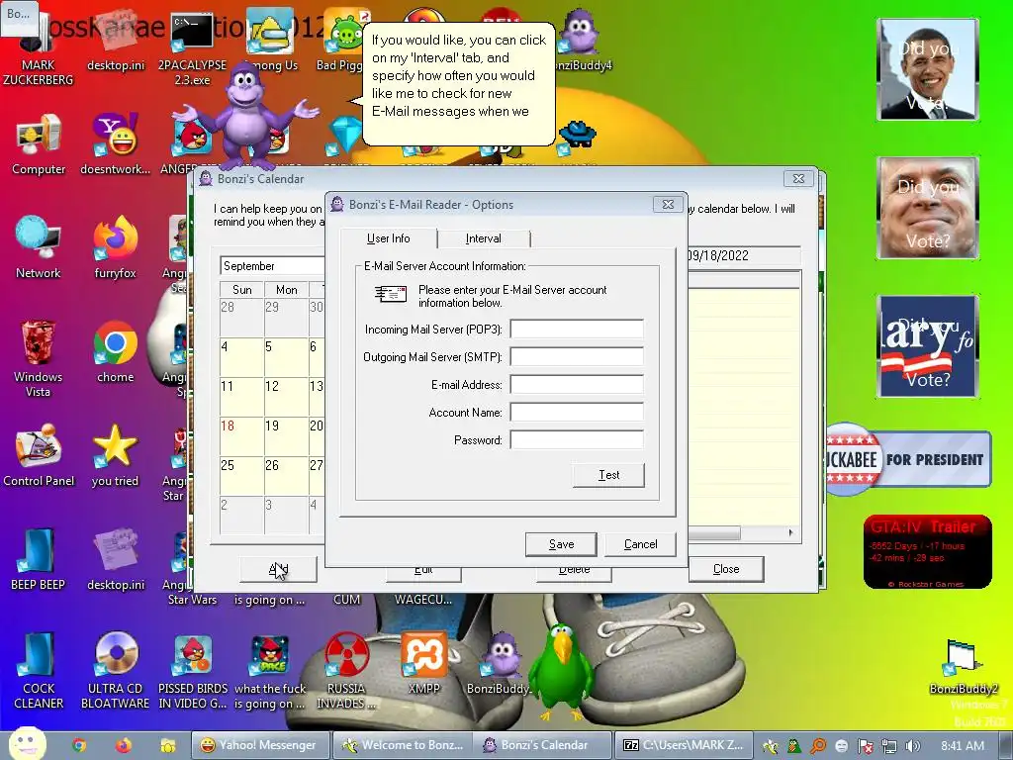This screenshot has width=1013, height=760.
Task: Launch the XMPP desktop shortcut
Action: [x=423, y=664]
